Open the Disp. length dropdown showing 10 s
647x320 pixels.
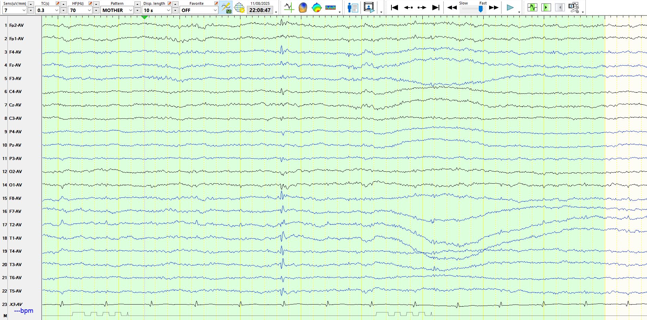[x=157, y=10]
